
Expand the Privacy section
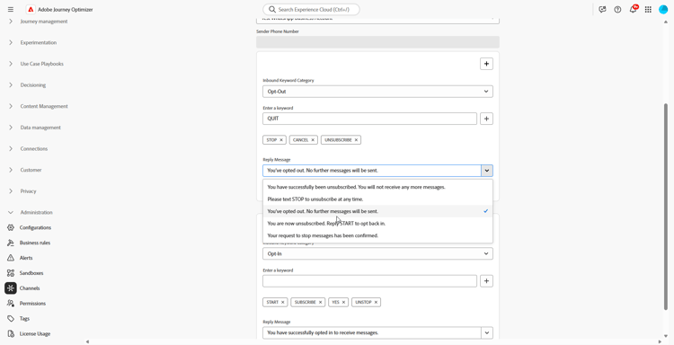point(11,191)
